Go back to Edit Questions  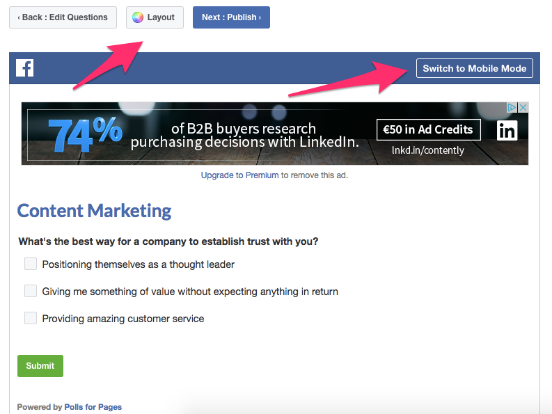[x=63, y=17]
